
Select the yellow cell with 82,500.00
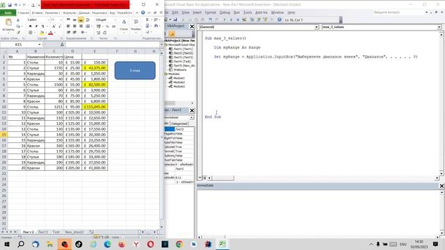tap(95, 85)
